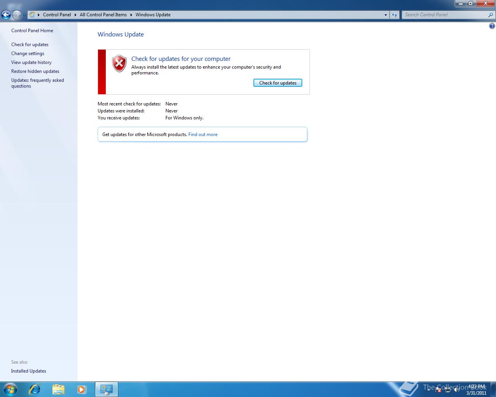This screenshot has height=397, width=496.
Task: Open Updates: frequently asked questions link
Action: click(38, 83)
